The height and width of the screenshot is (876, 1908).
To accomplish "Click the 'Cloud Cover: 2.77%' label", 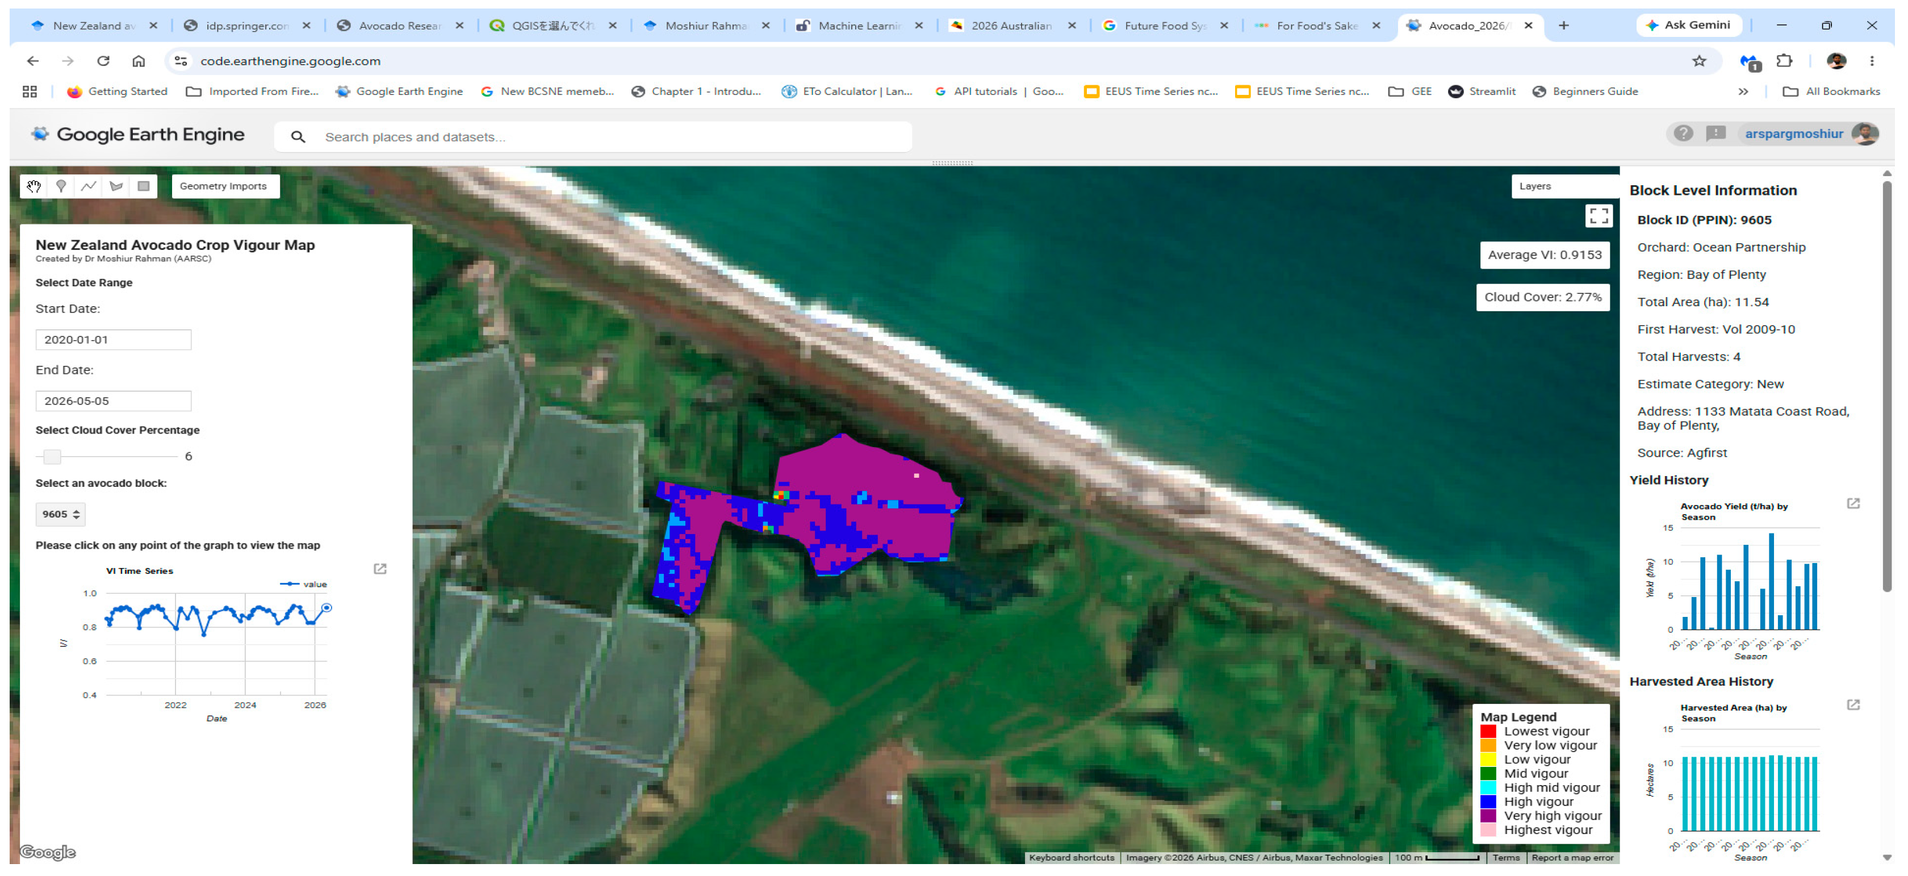I will [x=1542, y=297].
